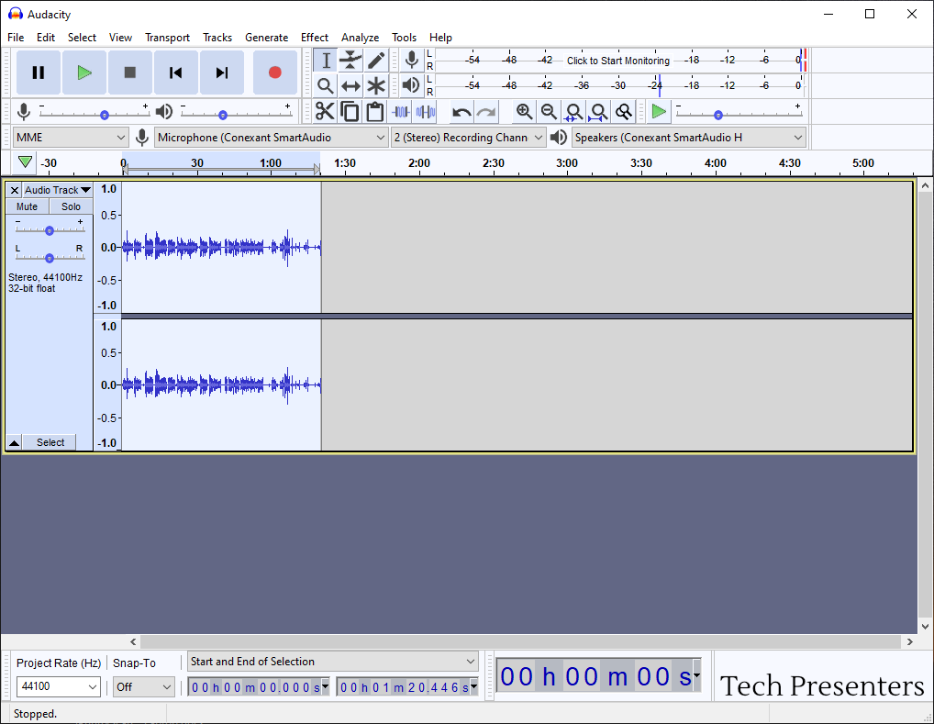Choose the Multi-Tool asterisk icon
Screen dimensions: 934x724
[x=376, y=86]
